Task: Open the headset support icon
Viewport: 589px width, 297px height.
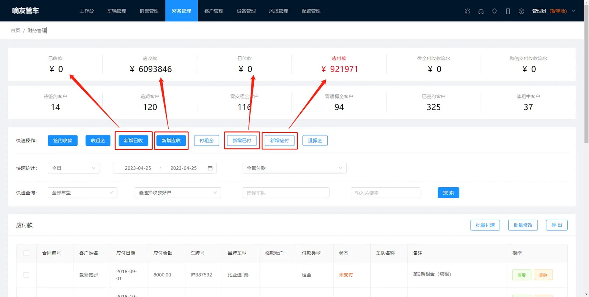Action: click(x=481, y=11)
